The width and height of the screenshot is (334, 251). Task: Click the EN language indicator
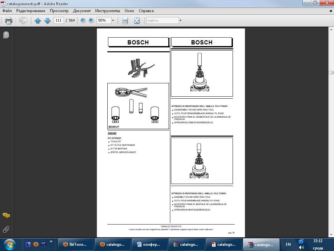[288, 244]
